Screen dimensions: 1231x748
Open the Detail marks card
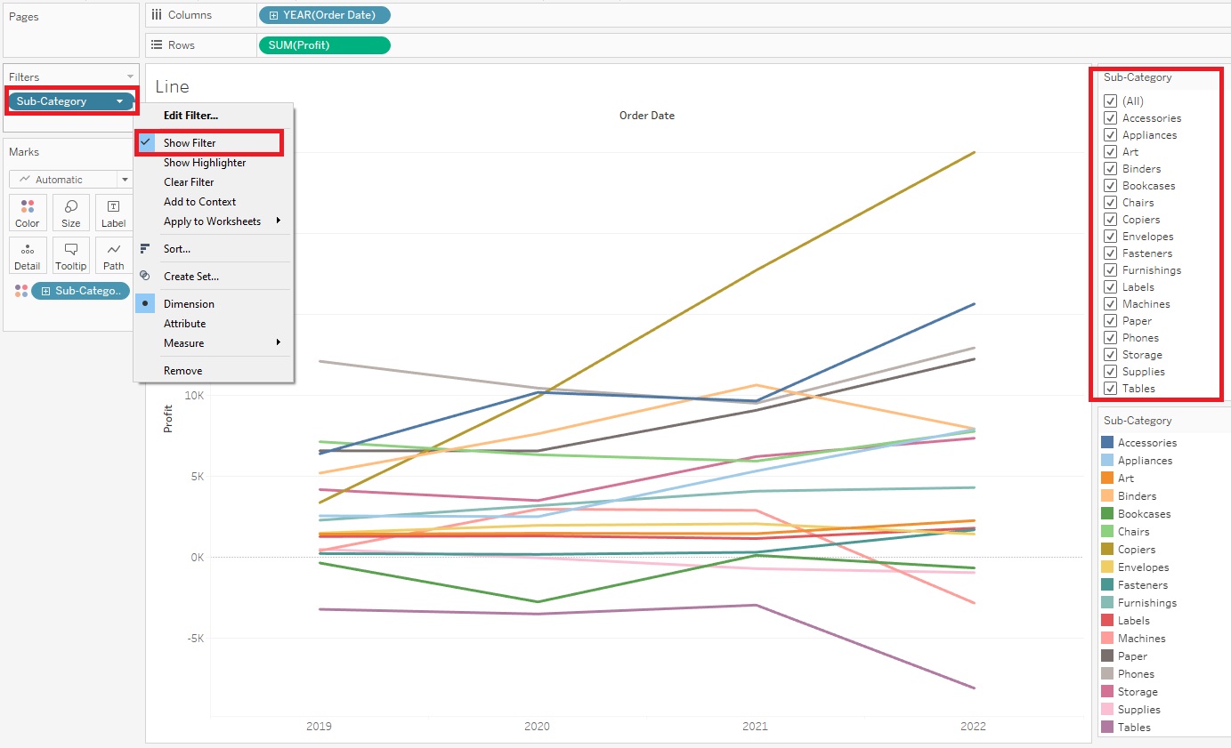(28, 256)
